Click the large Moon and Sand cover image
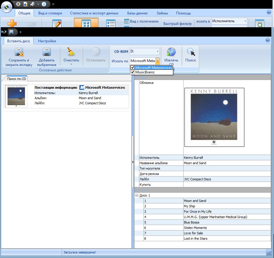 [214, 117]
